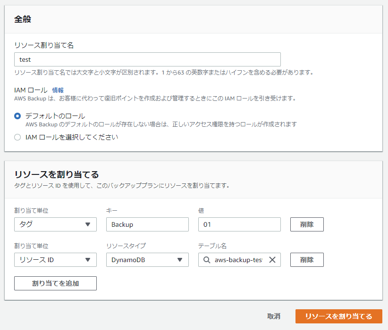Click the arrow icon beside リソース ID

click(88, 260)
